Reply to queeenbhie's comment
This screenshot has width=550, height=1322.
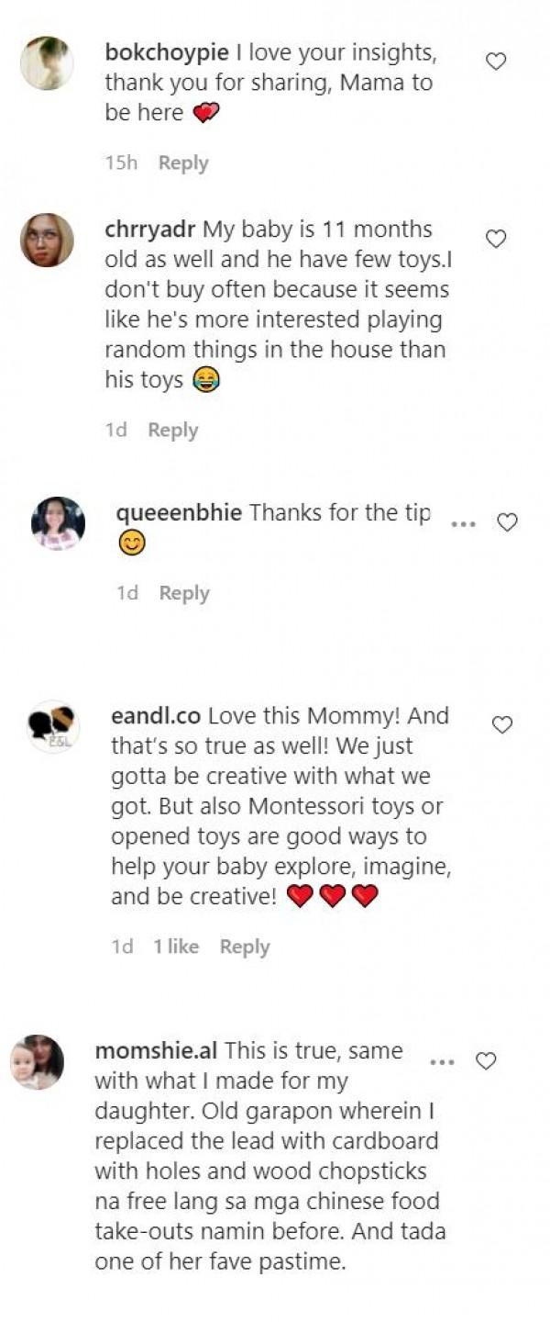click(x=184, y=593)
